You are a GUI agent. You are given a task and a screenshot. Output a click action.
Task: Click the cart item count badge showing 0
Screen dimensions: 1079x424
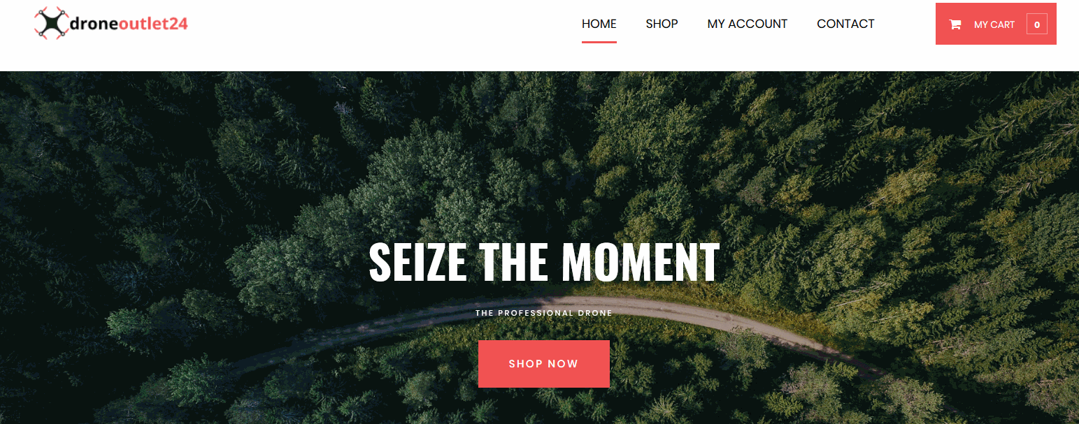pos(1036,24)
